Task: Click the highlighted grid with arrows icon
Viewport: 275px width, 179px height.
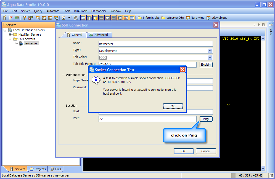Action: coord(108,18)
